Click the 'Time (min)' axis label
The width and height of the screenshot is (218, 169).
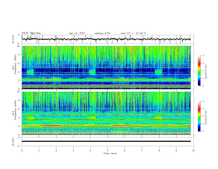click(110, 153)
